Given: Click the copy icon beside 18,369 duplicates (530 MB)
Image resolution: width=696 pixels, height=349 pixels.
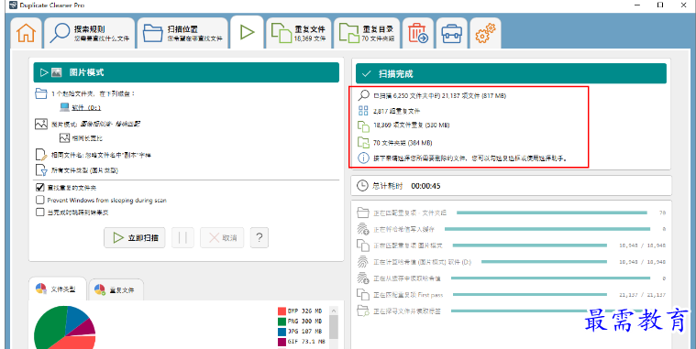Looking at the screenshot, I should (x=363, y=126).
